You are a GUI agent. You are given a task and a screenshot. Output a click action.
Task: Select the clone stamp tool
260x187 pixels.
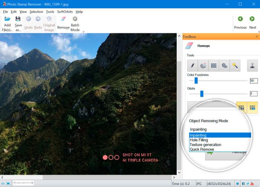tap(252, 65)
